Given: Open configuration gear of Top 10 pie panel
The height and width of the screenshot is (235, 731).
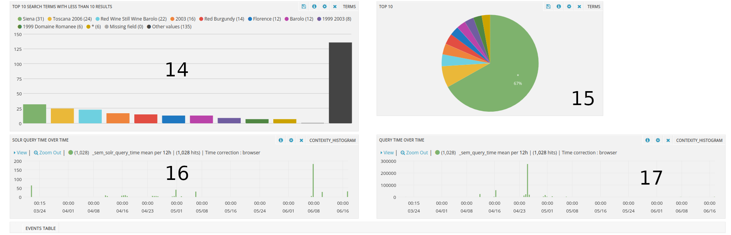Looking at the screenshot, I should point(569,7).
